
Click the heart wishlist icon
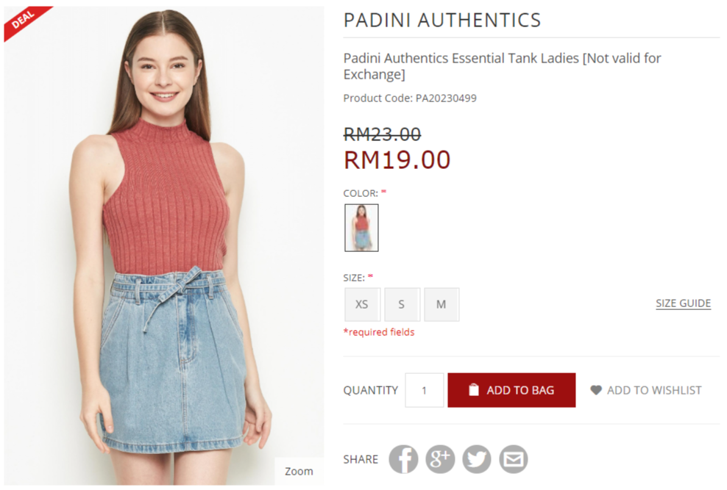[596, 390]
